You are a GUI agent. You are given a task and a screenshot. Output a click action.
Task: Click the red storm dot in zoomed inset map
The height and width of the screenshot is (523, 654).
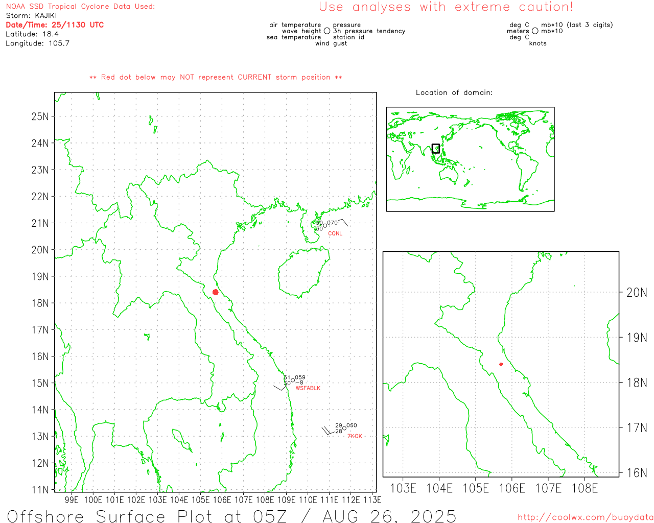(501, 364)
